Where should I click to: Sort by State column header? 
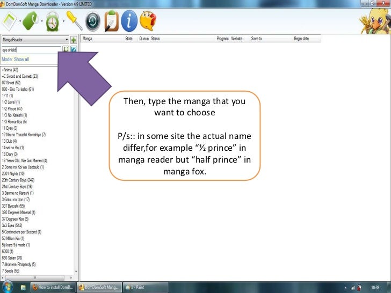129,39
